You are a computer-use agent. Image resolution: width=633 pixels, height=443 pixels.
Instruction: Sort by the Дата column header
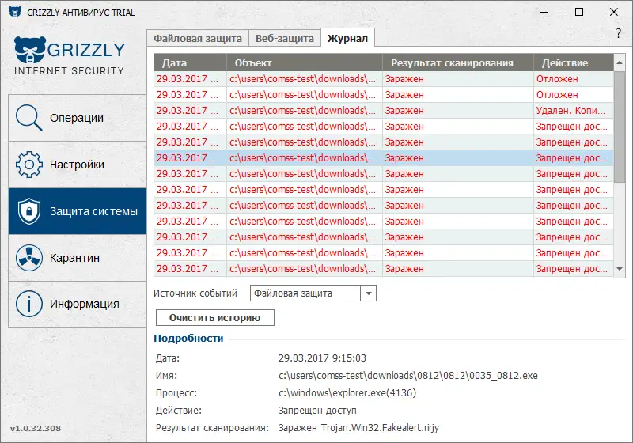pos(190,63)
